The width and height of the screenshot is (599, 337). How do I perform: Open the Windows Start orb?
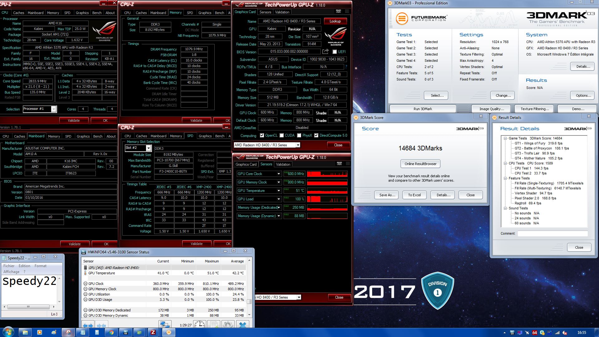pos(8,332)
